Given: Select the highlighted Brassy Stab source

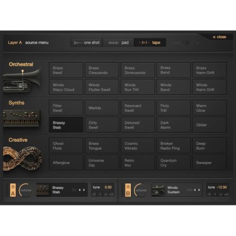Looking at the screenshot, I should coord(66,125).
